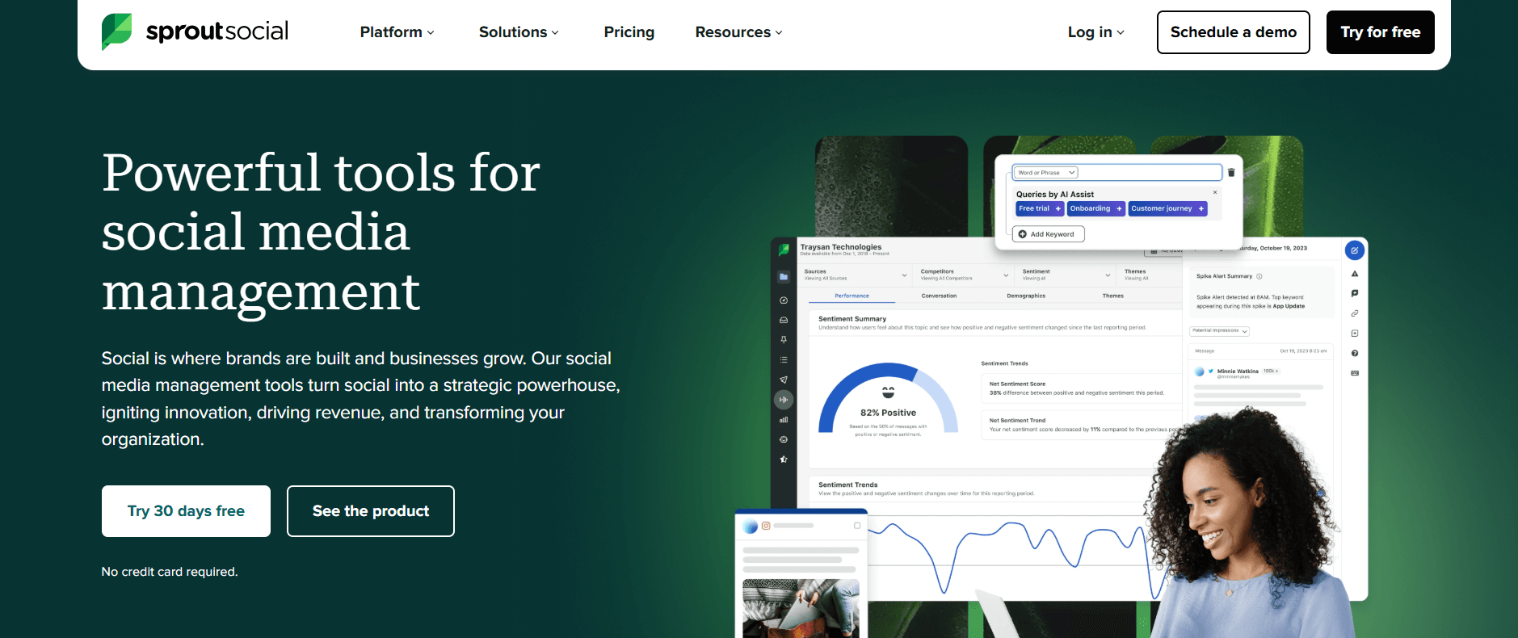Open the Log in dropdown
The height and width of the screenshot is (638, 1518).
point(1095,32)
